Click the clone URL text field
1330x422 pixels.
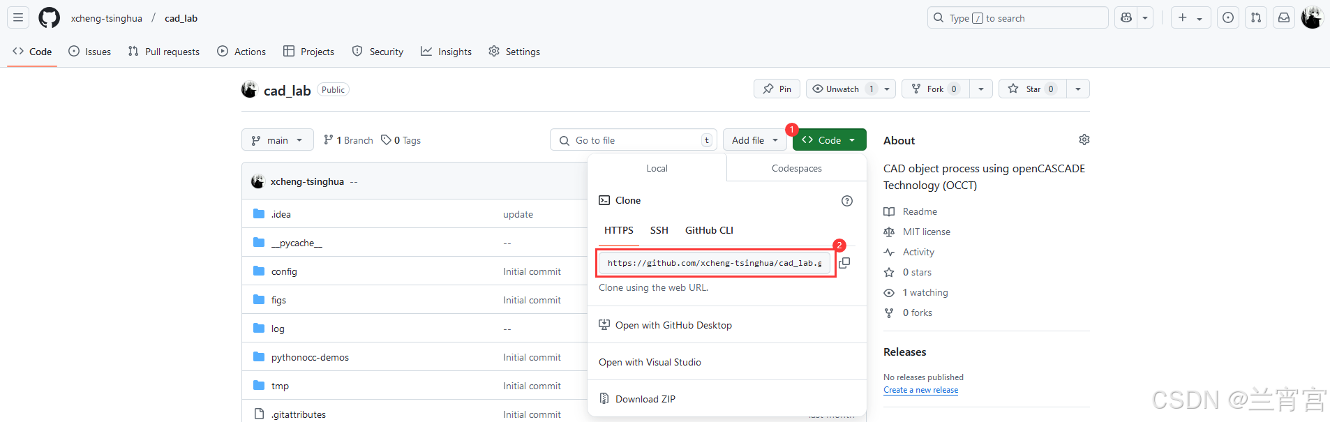(715, 263)
